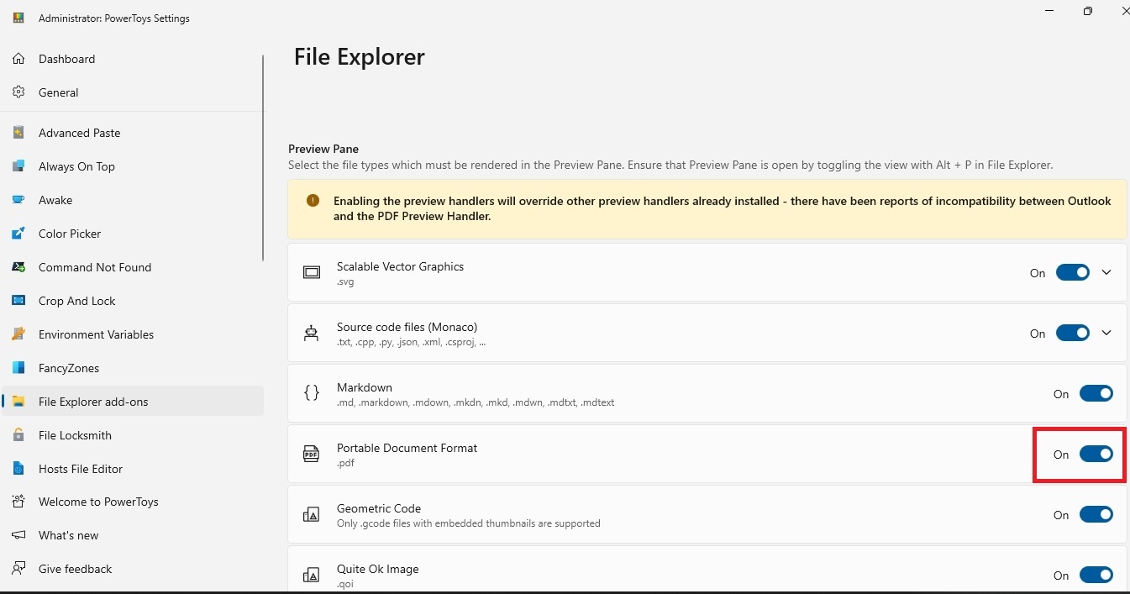Open Command Not Found settings
The width and height of the screenshot is (1130, 594).
[x=95, y=267]
